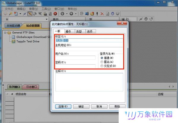This screenshot has width=178, height=123.
Task: Open dropdown arrow beside New icon
Action: coord(20,14)
